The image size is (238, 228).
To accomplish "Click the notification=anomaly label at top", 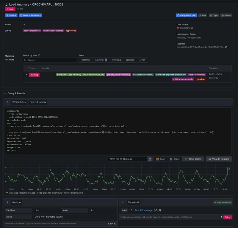I will point(53,31).
